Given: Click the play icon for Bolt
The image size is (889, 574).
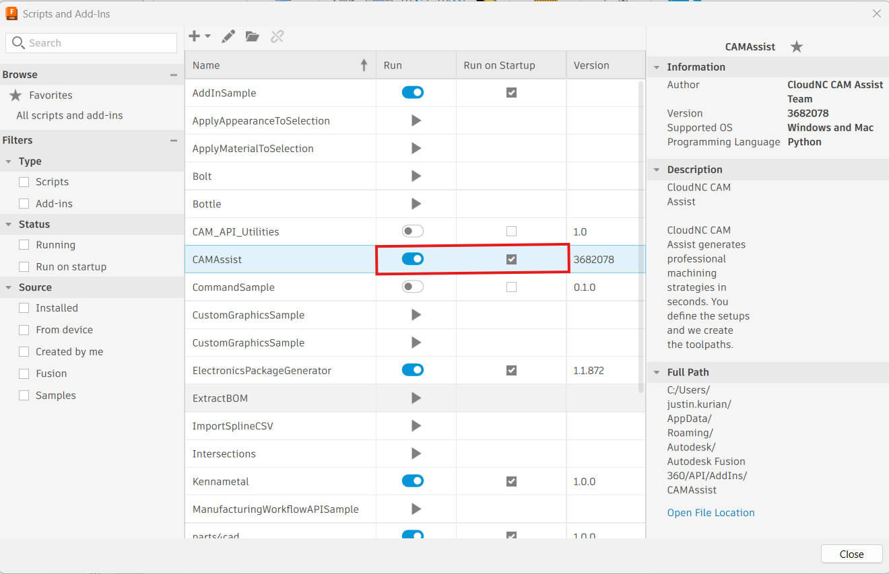Looking at the screenshot, I should 416,176.
